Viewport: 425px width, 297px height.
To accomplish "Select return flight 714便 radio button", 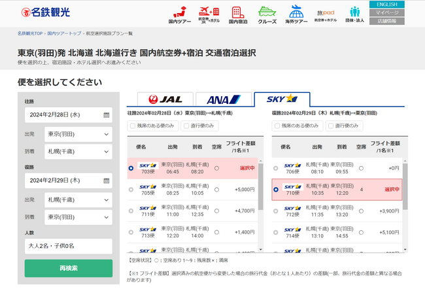I will [276, 232].
